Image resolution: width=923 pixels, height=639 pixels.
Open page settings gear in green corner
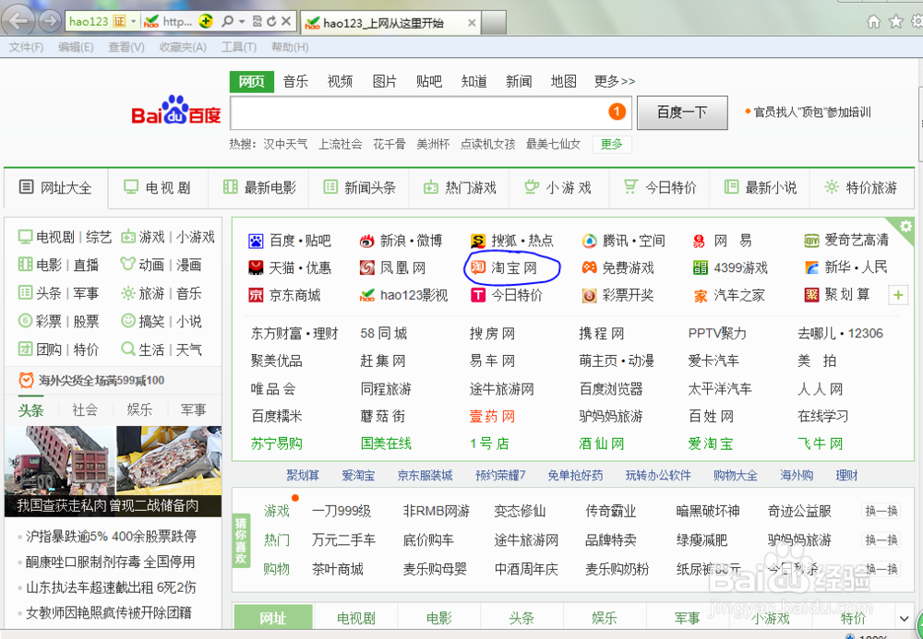905,226
